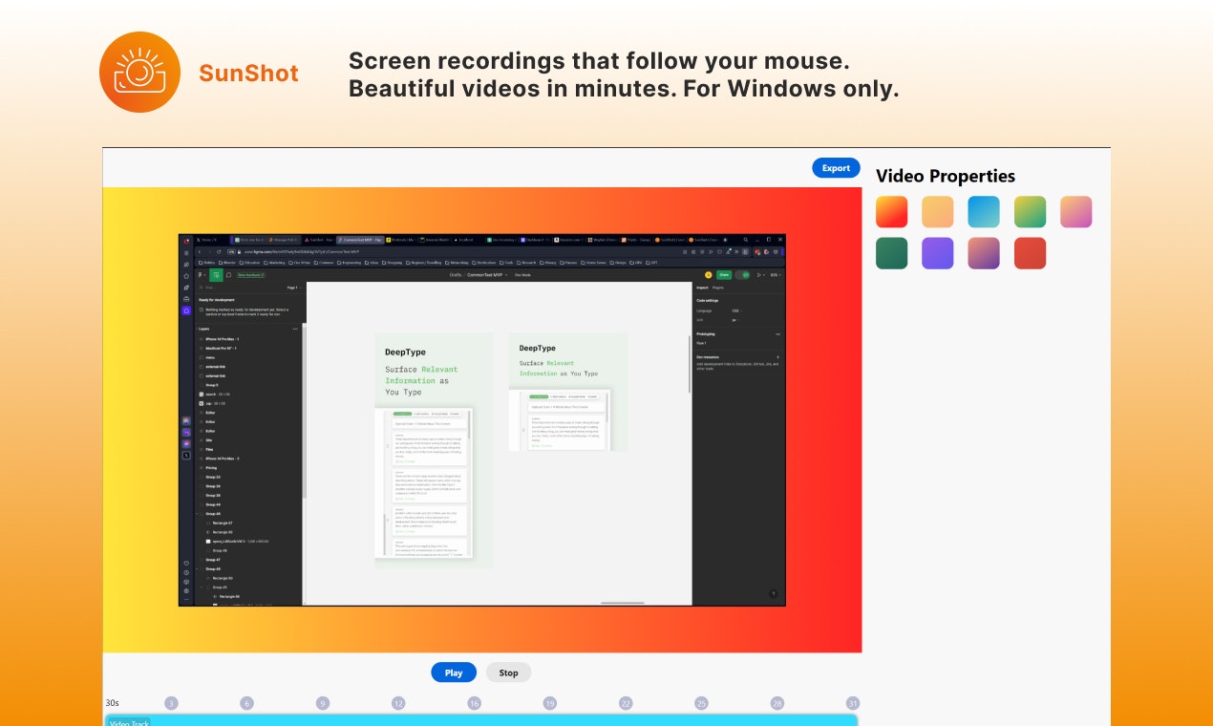Seek to timeline marker 16

tap(474, 703)
